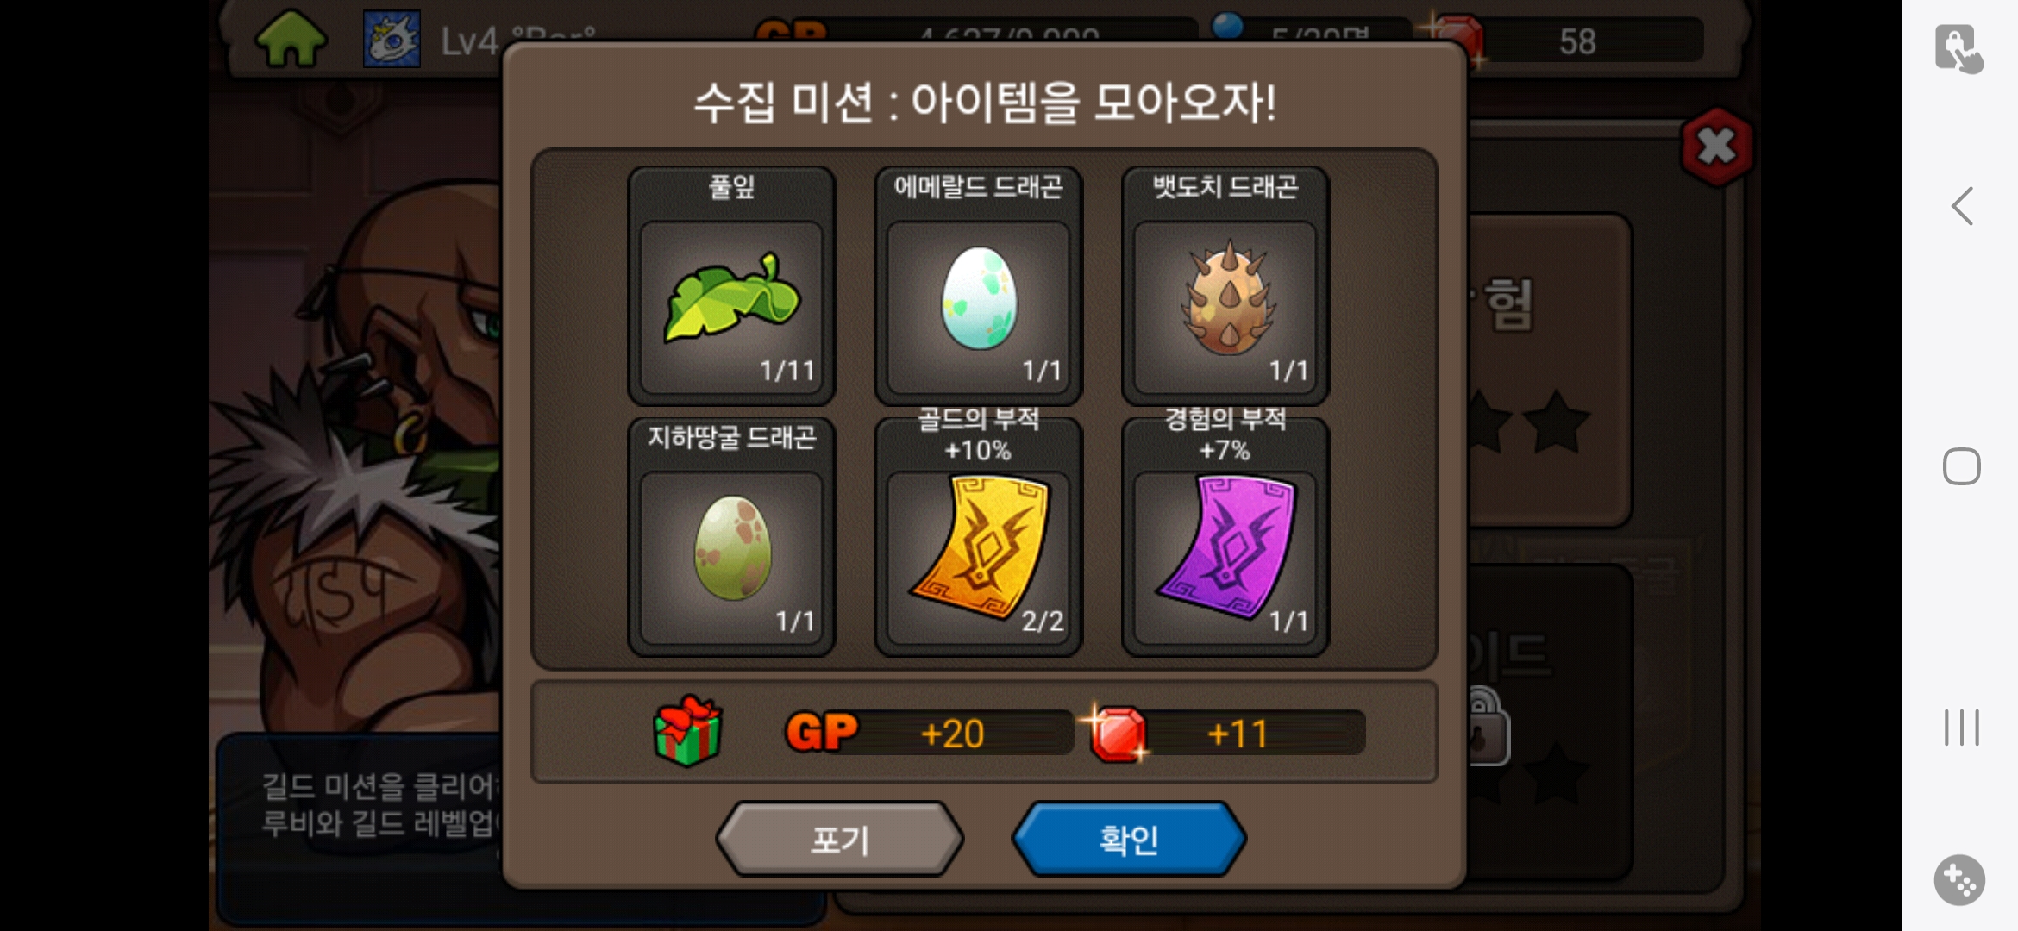Click the blue 확인 confirm button
Viewport: 2018px width, 931px height.
coord(1129,839)
